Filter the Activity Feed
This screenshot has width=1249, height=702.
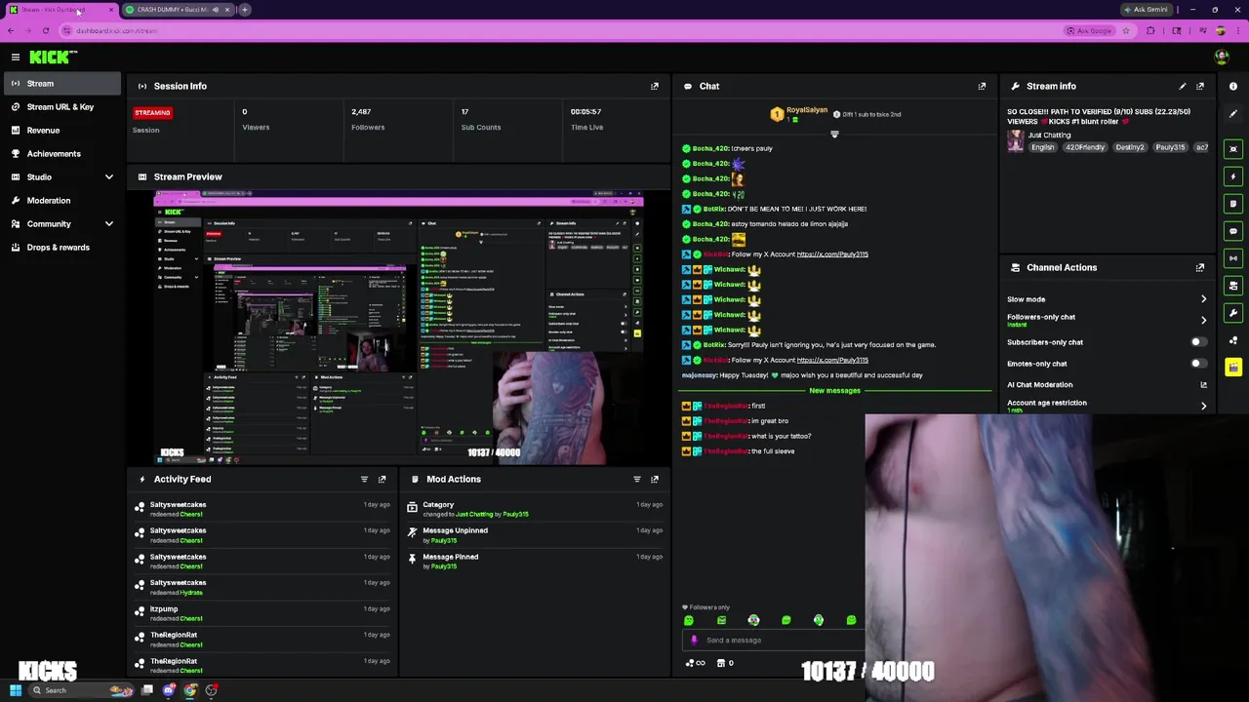click(x=364, y=479)
